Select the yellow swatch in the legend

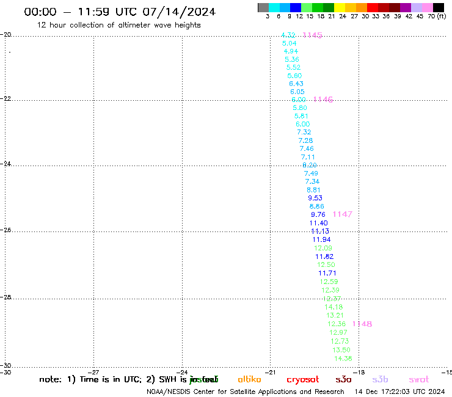[340, 7]
